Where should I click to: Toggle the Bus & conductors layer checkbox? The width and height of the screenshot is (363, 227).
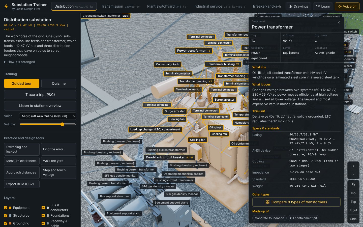click(x=43, y=208)
